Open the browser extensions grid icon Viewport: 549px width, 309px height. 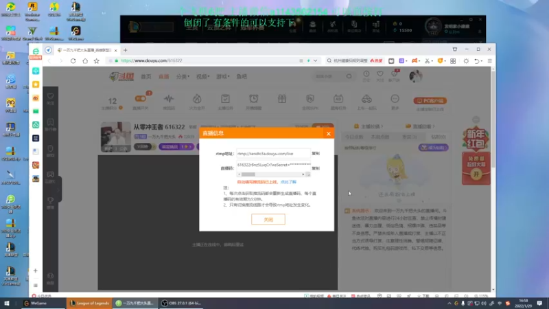(453, 61)
